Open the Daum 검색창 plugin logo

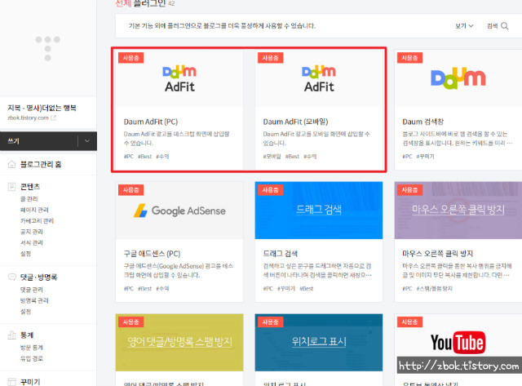pyautogui.click(x=458, y=78)
